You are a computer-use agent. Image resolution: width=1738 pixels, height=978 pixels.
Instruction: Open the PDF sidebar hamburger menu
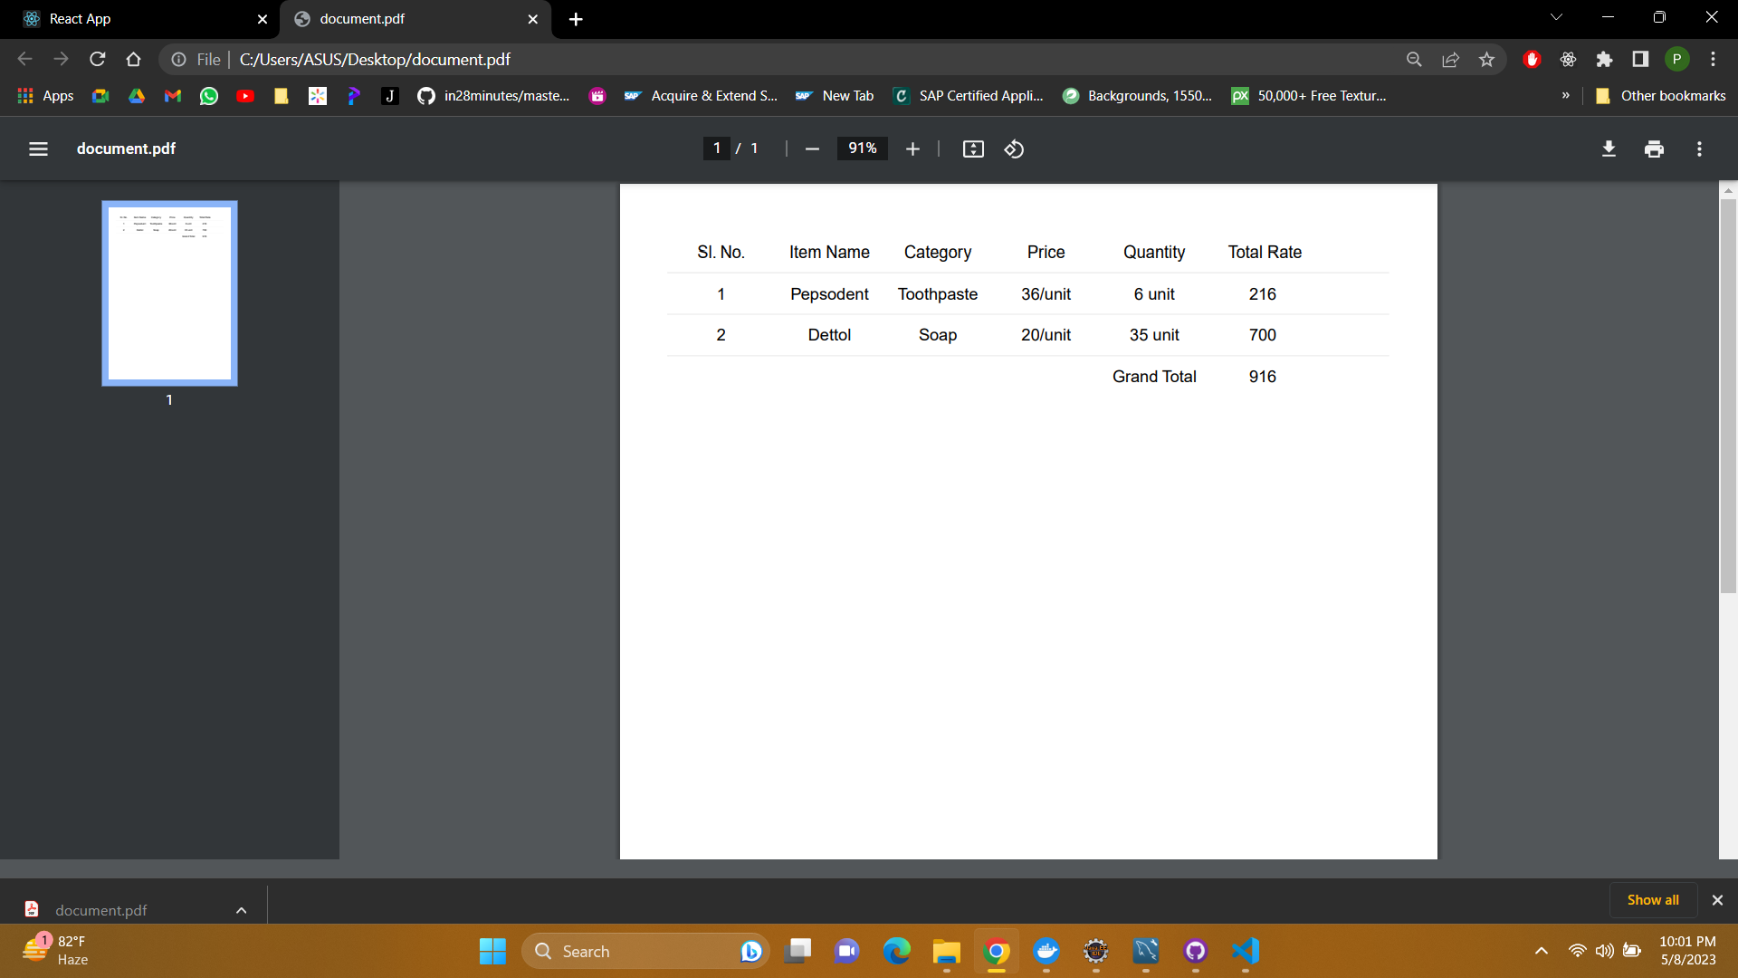tap(38, 149)
